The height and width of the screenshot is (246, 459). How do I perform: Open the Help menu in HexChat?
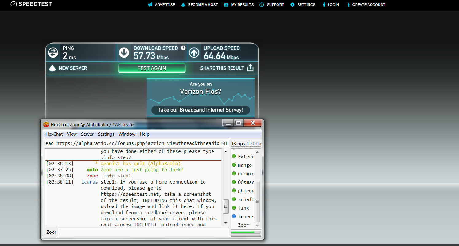(x=145, y=134)
